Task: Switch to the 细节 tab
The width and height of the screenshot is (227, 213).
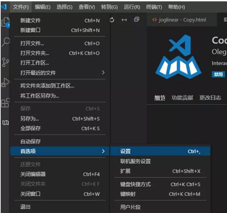Action: coord(160,98)
